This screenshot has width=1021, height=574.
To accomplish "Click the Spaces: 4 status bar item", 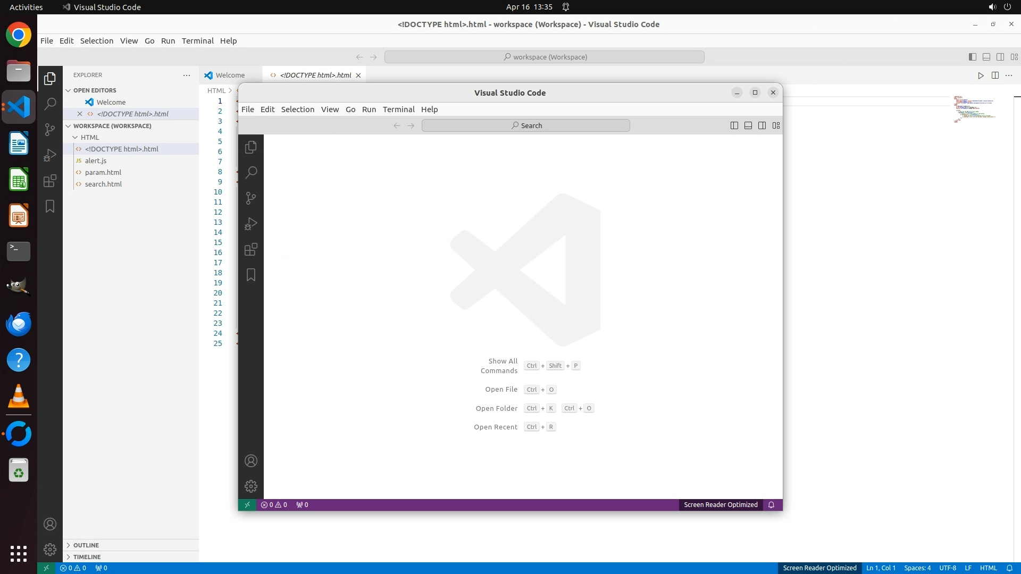I will [x=917, y=568].
